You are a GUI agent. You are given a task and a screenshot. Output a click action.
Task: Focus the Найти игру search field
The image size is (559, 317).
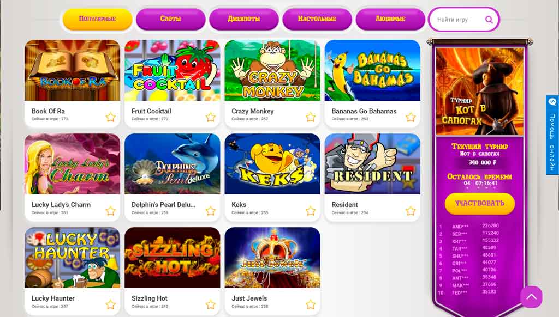tap(460, 20)
